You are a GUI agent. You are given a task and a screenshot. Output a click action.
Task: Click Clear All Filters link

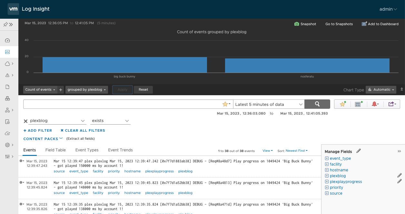(x=83, y=130)
